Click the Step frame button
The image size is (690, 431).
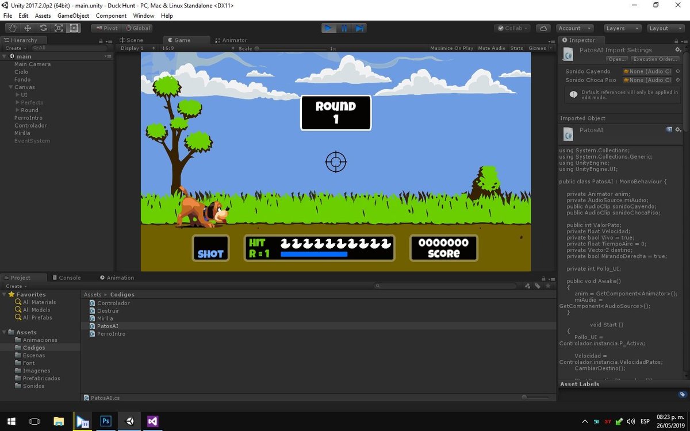click(359, 28)
